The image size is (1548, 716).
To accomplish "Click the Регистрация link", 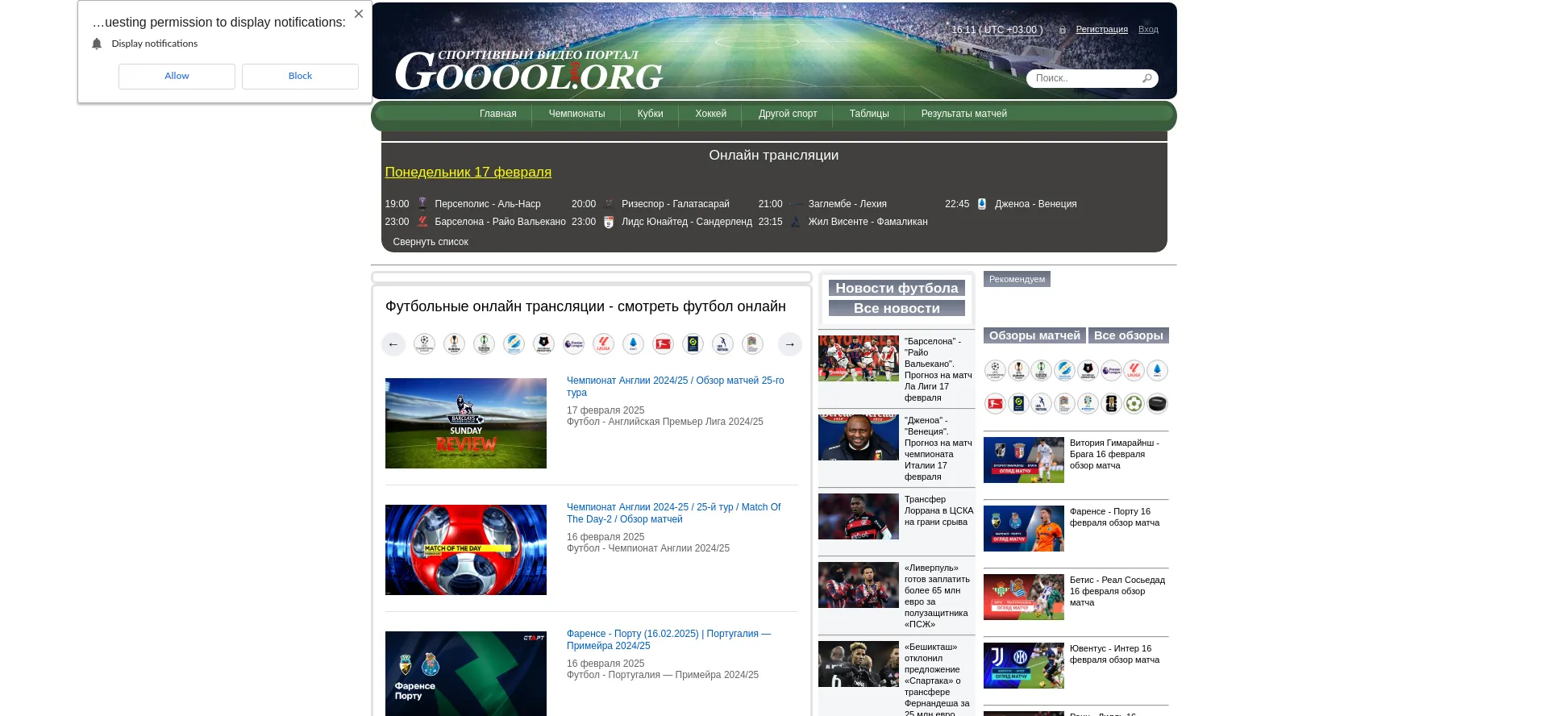I will pos(1101,29).
